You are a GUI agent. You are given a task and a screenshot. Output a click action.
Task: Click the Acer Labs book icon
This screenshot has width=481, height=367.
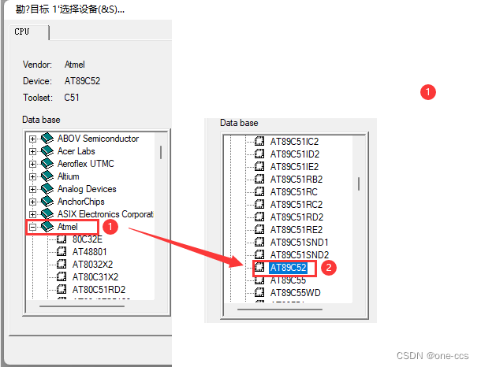(47, 150)
